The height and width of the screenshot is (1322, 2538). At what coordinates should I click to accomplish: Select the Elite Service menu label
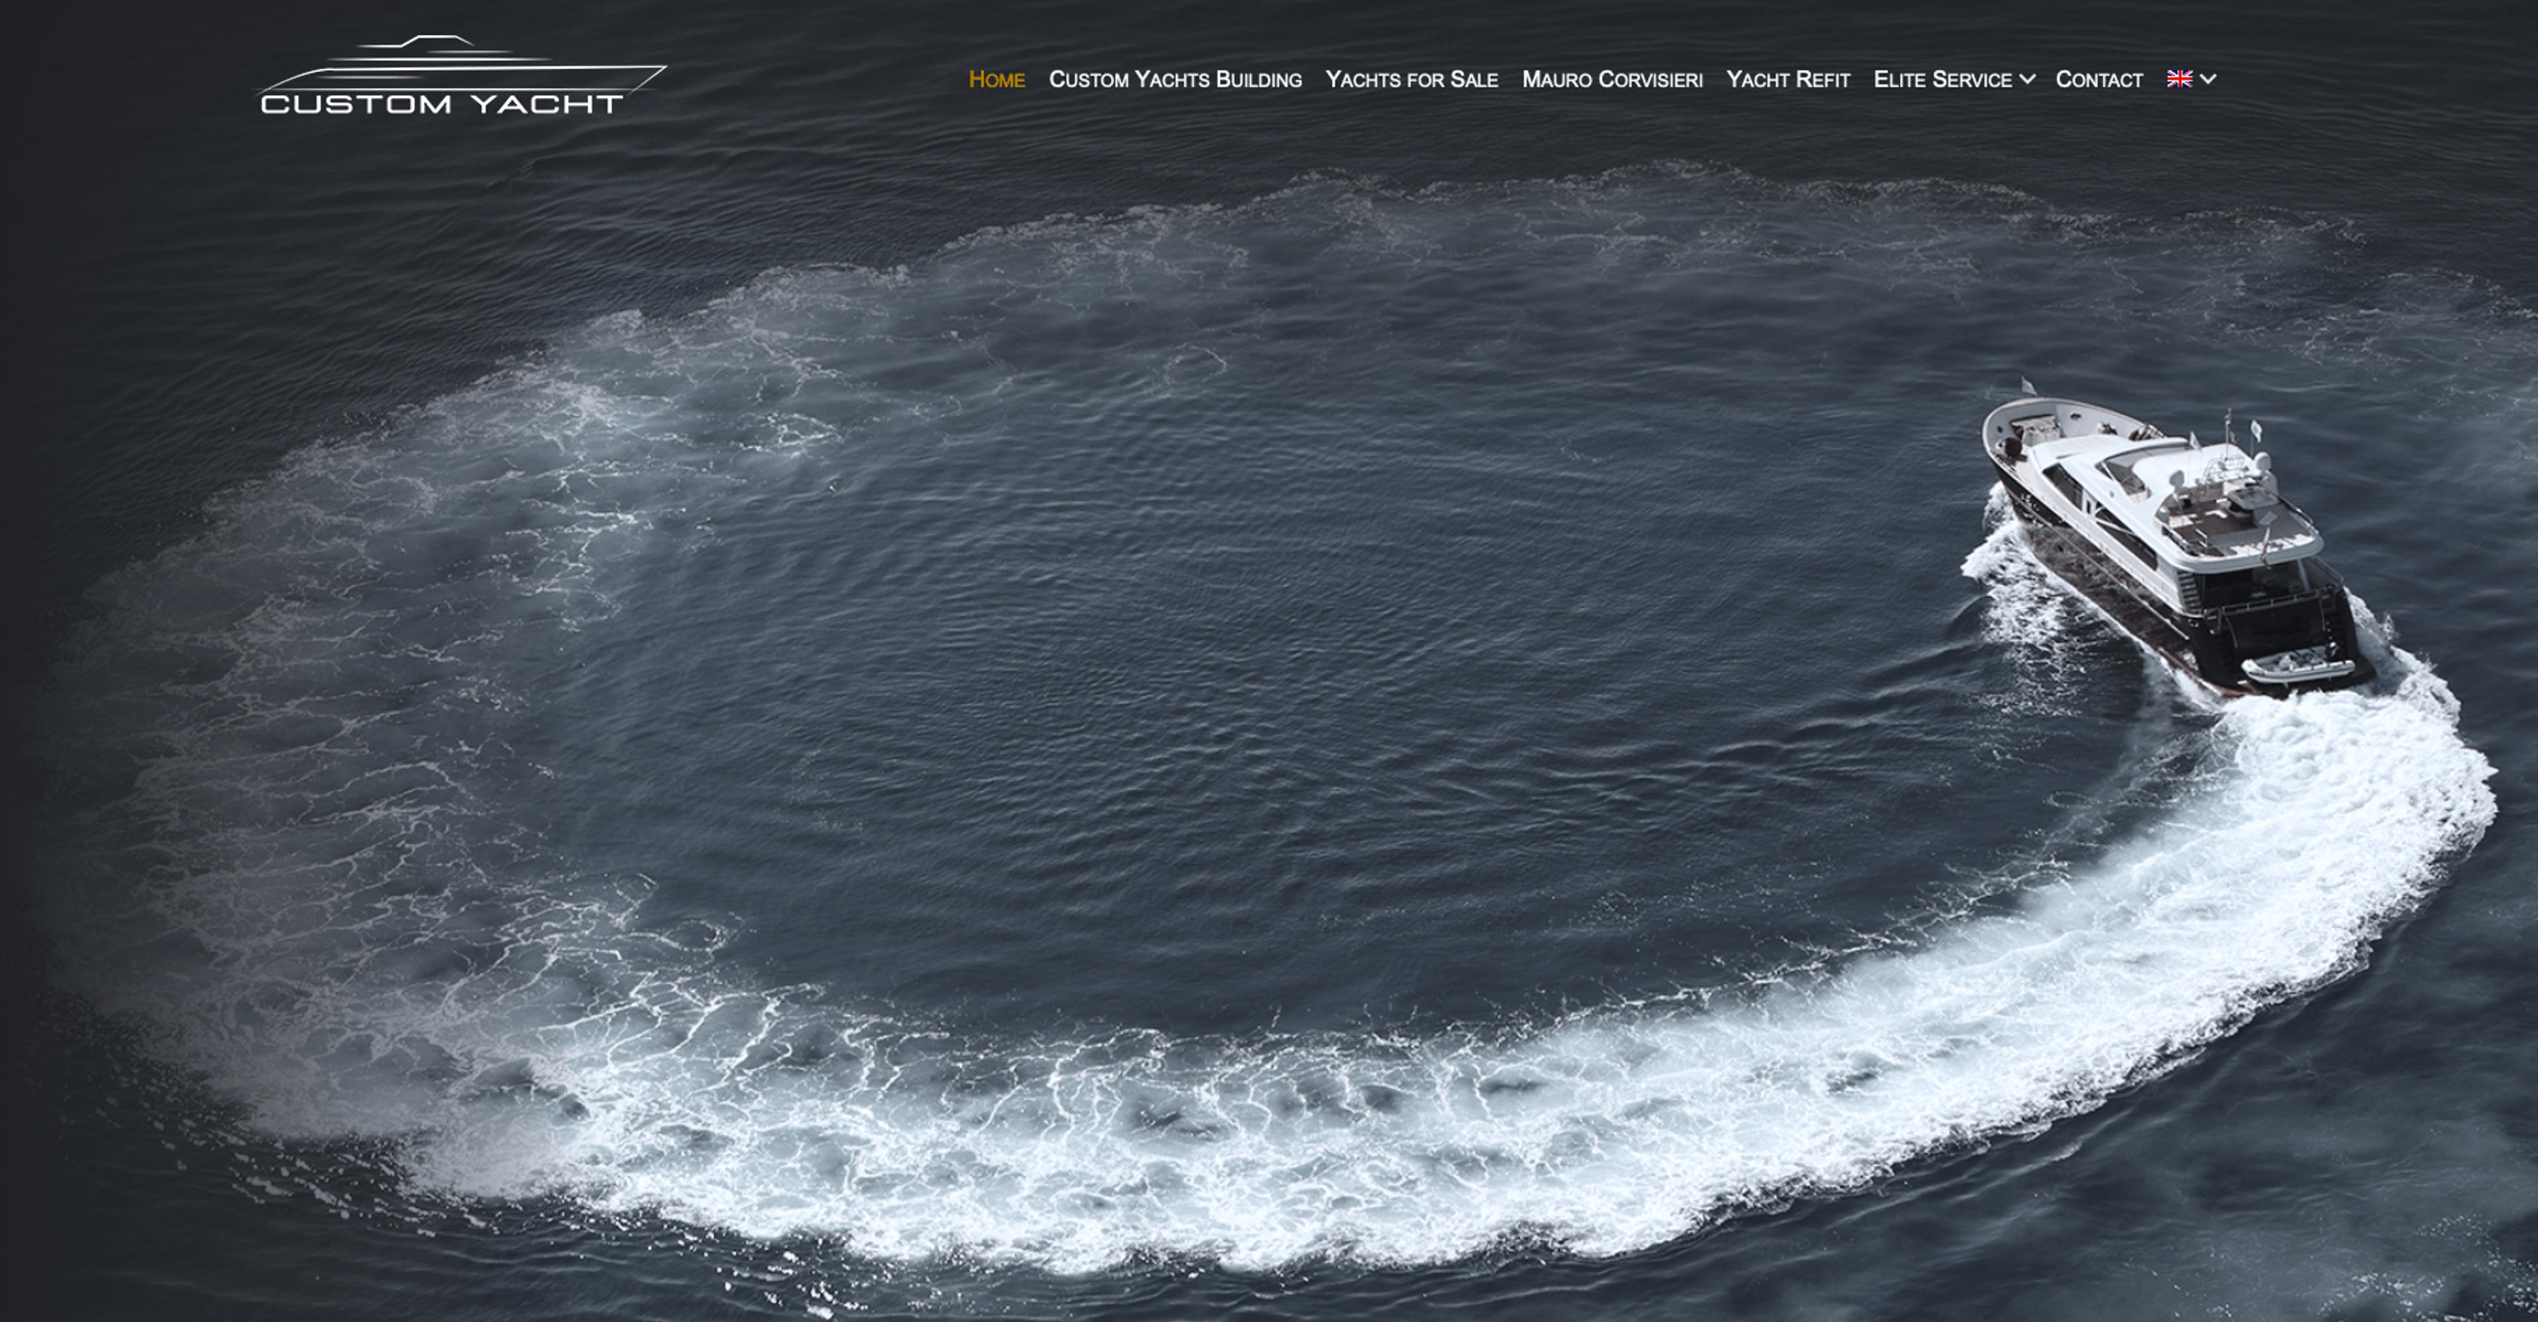[1943, 79]
